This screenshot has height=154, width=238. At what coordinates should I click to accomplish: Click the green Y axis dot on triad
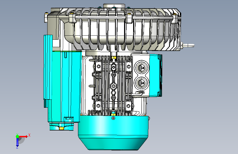tap(18, 136)
